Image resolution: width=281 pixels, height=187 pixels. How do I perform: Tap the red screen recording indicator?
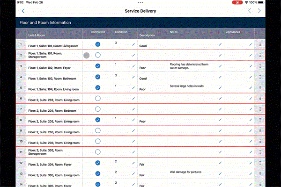[x=237, y=2]
